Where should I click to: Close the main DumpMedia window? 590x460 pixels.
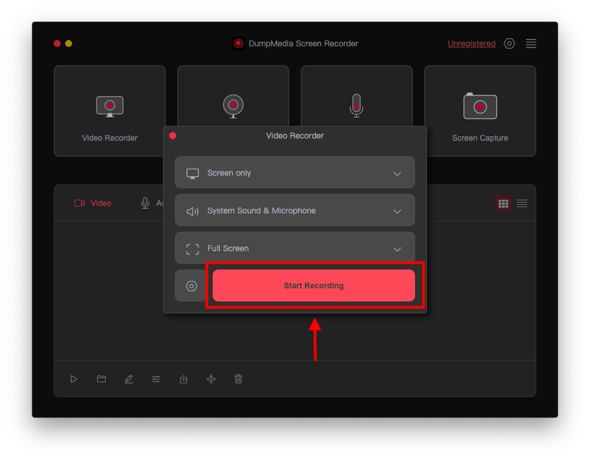pyautogui.click(x=57, y=43)
